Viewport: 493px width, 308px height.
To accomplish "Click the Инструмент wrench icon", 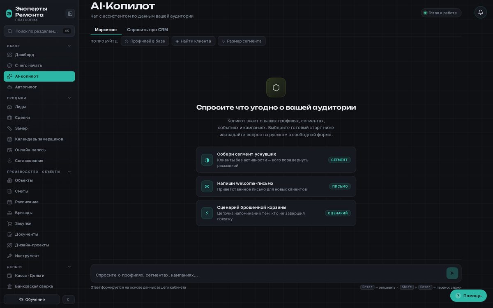I will tap(9, 256).
